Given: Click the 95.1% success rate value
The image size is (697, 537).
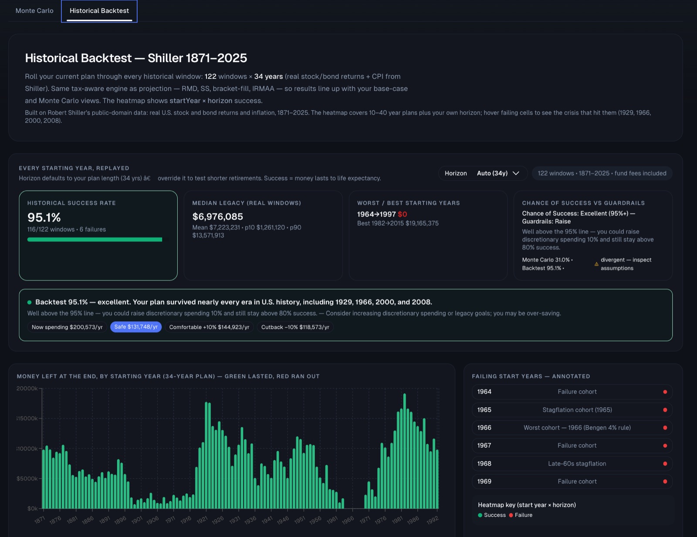Looking at the screenshot, I should (x=44, y=217).
